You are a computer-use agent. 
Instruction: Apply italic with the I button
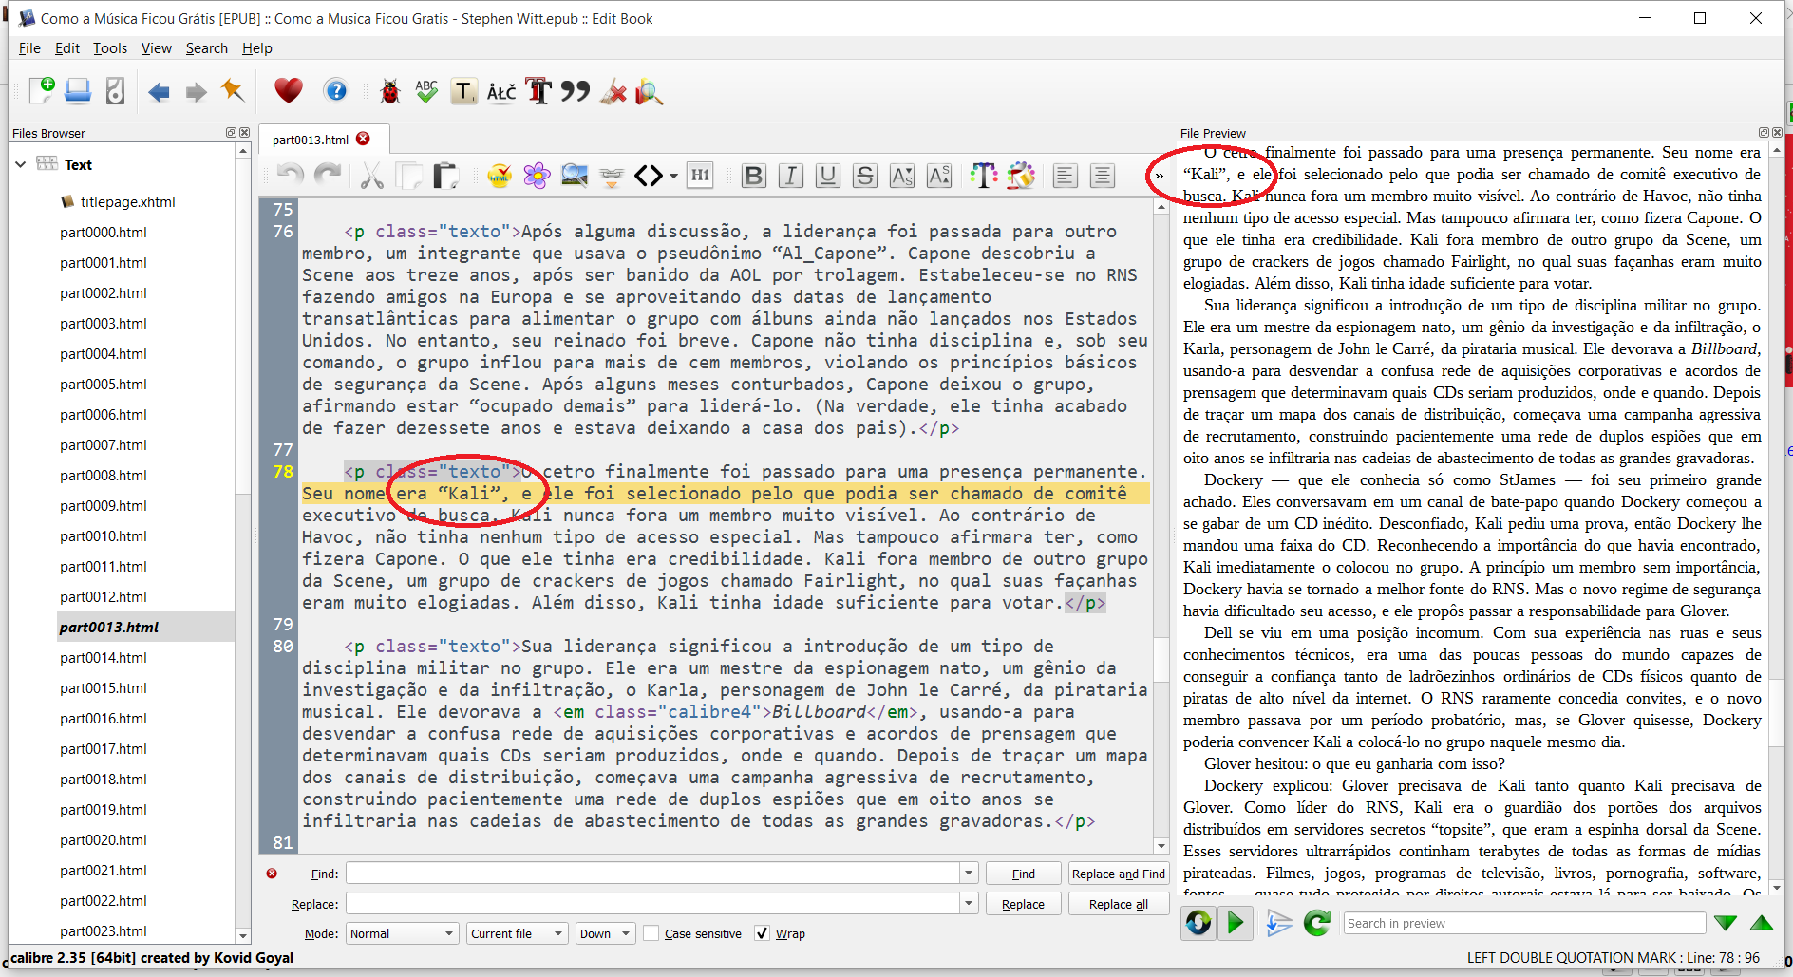tap(791, 176)
